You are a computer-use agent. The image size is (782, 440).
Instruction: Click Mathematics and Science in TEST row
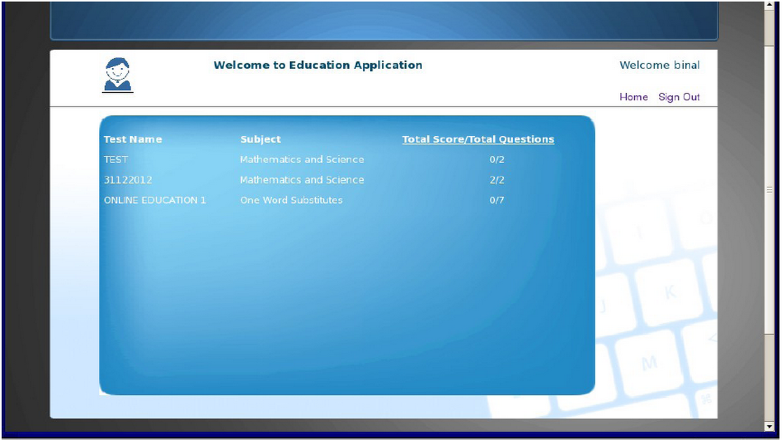[x=302, y=159]
